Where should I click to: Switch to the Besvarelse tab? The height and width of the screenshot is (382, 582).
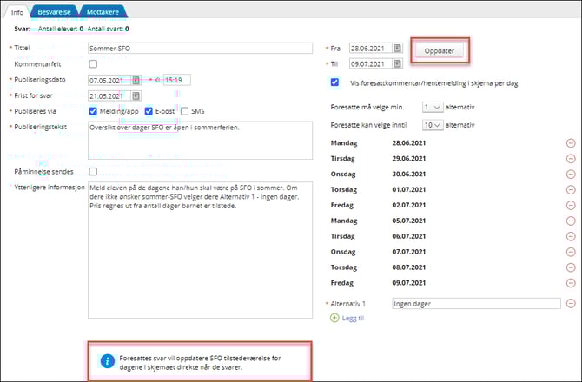click(55, 11)
